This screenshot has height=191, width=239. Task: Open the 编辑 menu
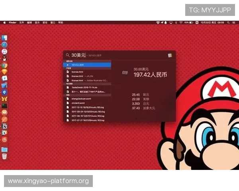tap(29, 23)
